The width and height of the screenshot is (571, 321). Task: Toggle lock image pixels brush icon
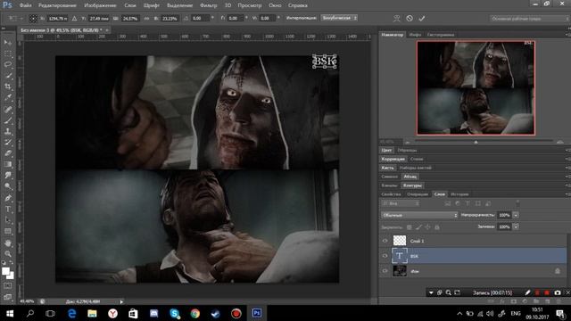tap(418, 227)
